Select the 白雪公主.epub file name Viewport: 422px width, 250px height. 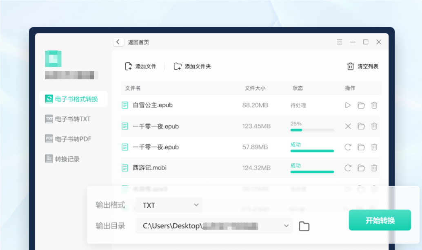click(x=153, y=105)
